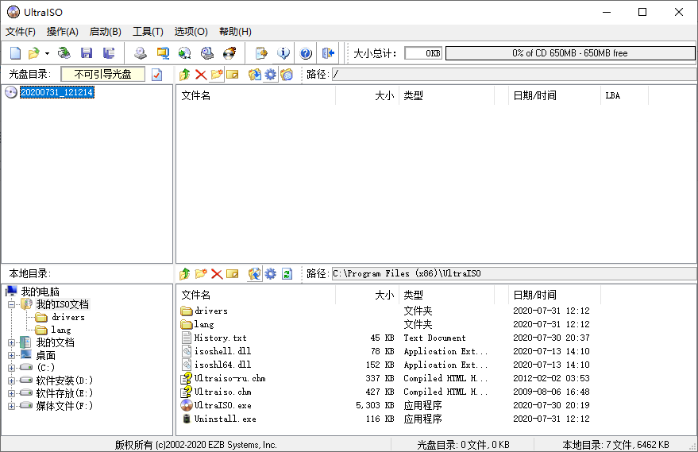Expand the 软件存放(E:) drive node
Image resolution: width=698 pixels, height=452 pixels.
(x=12, y=393)
